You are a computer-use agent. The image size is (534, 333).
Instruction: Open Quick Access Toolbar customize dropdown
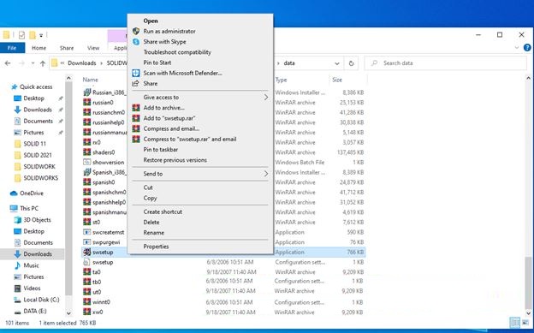tap(41, 35)
